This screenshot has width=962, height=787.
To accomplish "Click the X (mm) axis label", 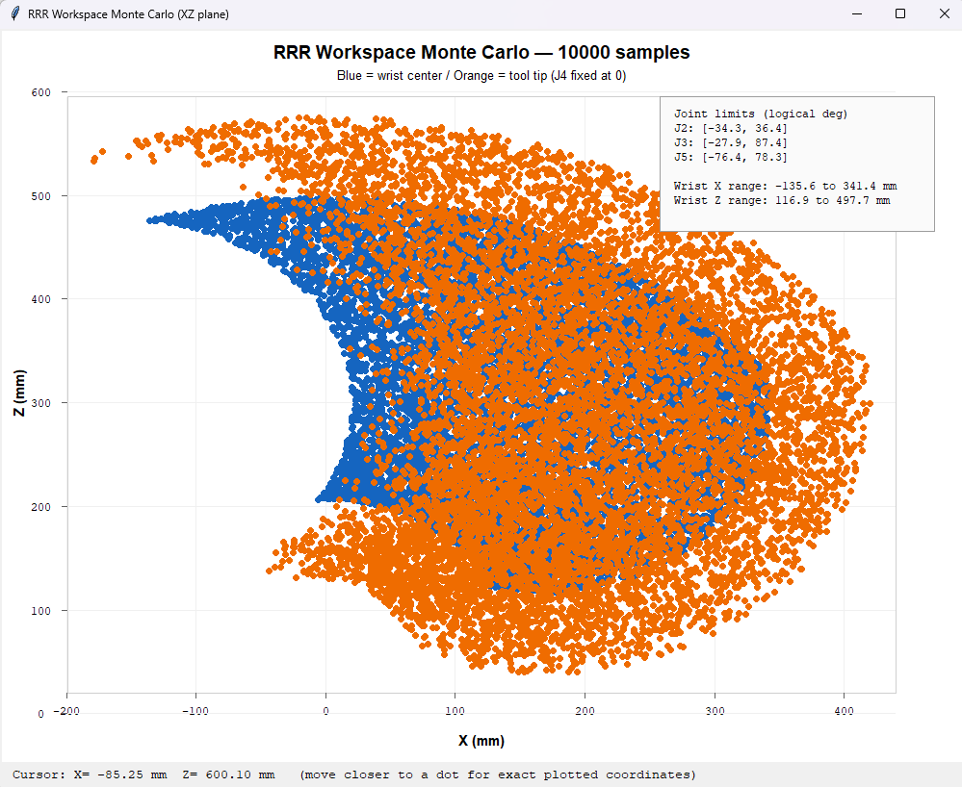I will 480,742.
